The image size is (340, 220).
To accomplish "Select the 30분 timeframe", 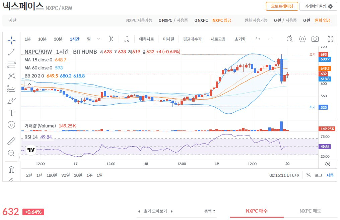I will (58, 39).
